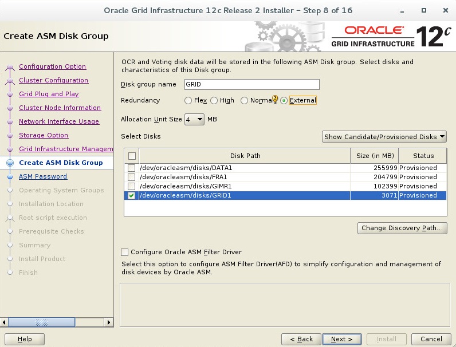Go to ASM Password step
The image size is (456, 347).
pyautogui.click(x=43, y=177)
